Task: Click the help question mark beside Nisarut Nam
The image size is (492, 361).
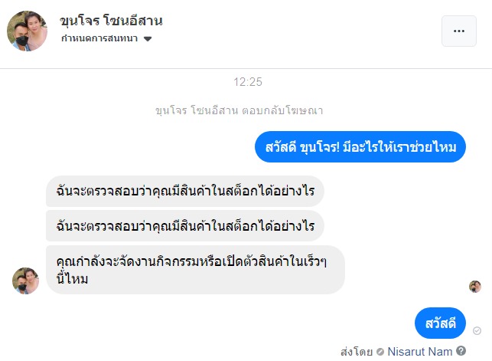Action: [461, 351]
